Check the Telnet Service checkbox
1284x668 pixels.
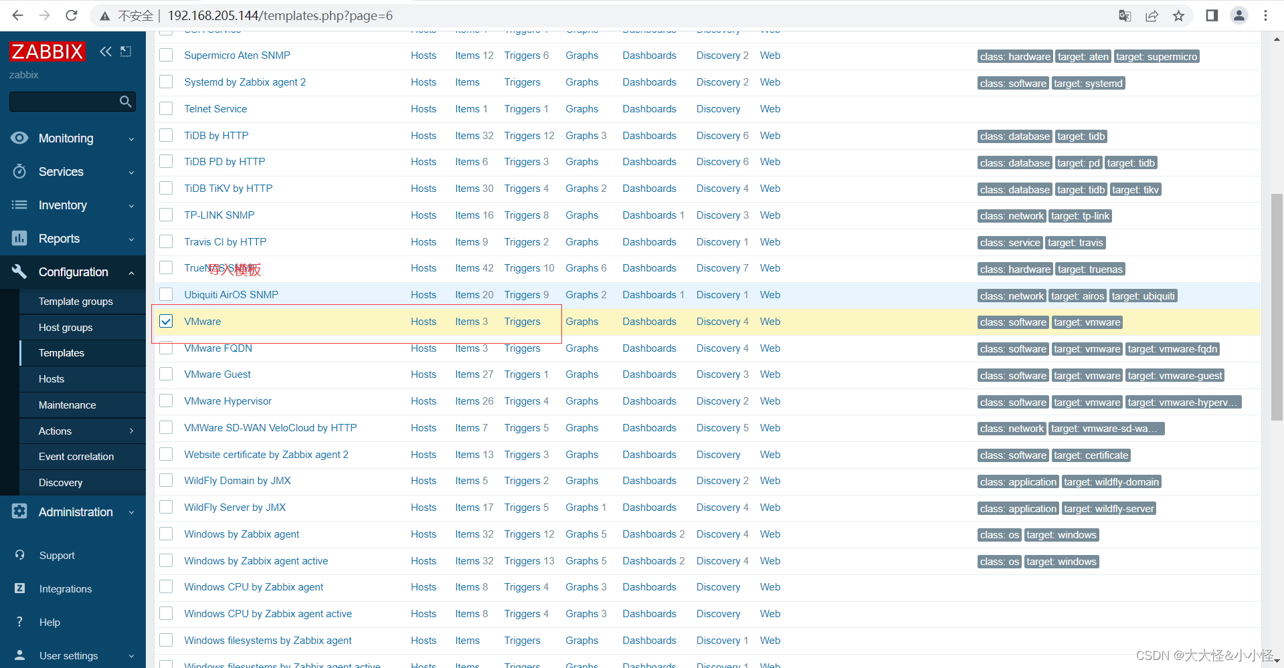pyautogui.click(x=166, y=108)
